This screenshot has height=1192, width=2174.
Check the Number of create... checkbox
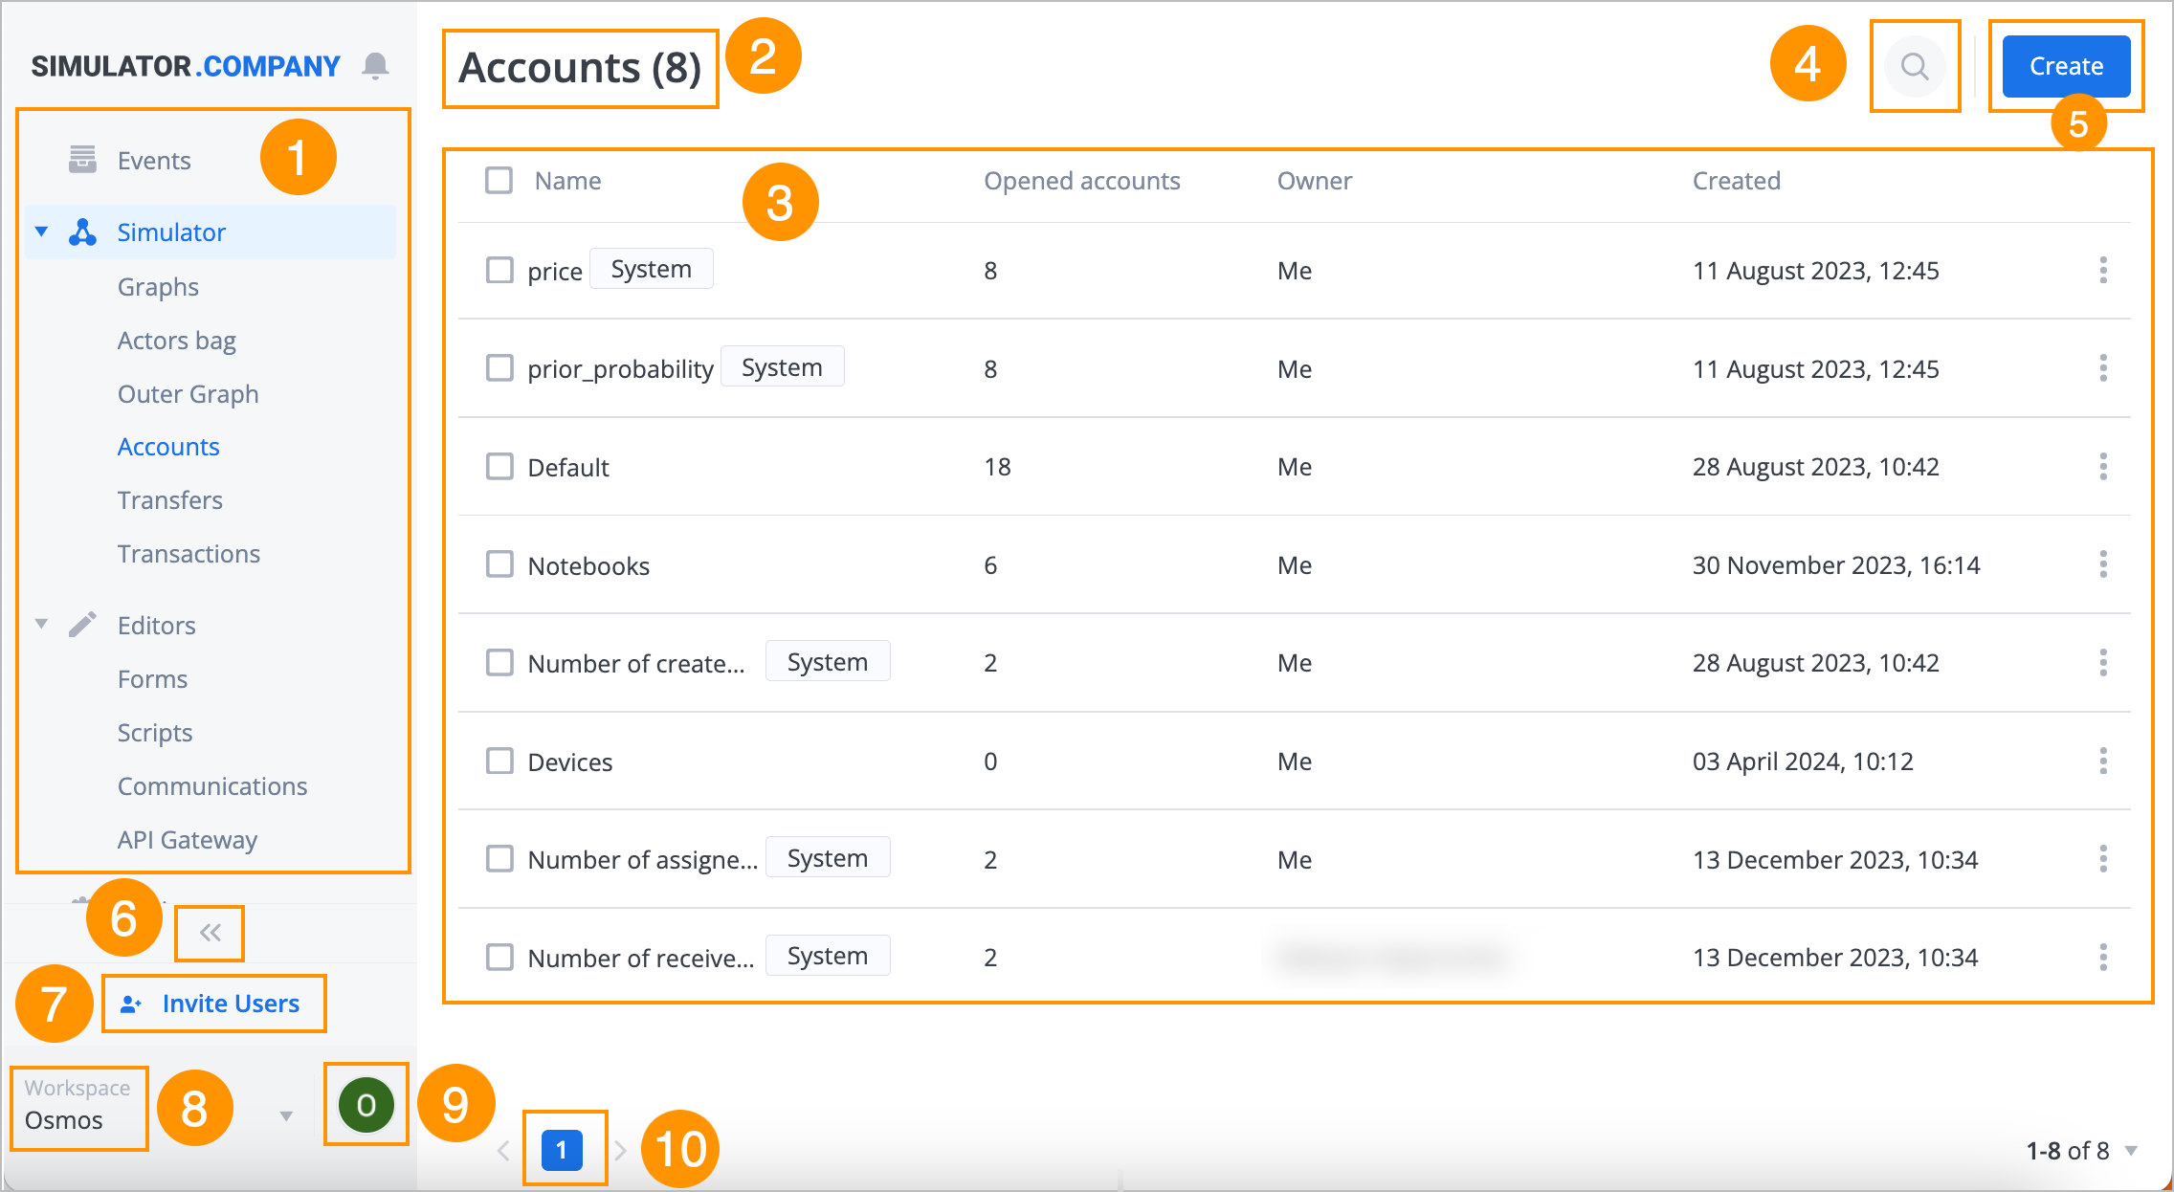pos(499,662)
